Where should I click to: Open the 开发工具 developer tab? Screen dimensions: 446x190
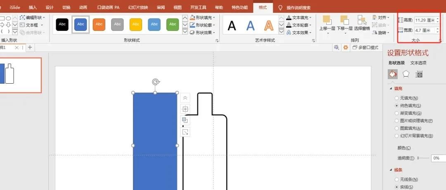[198, 8]
